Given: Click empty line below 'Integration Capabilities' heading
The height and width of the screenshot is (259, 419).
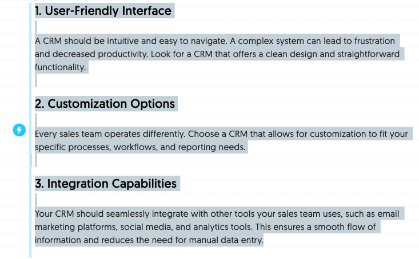Looking at the screenshot, I should tap(36, 200).
